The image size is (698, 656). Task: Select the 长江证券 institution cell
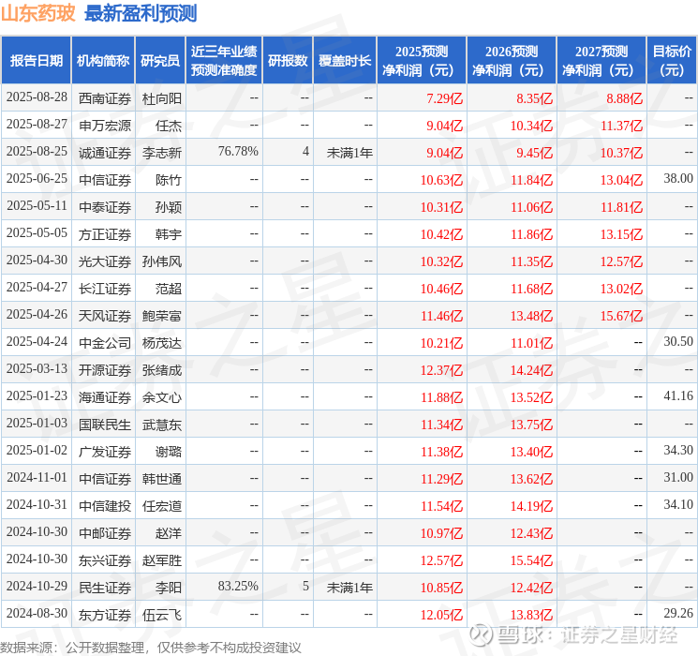pyautogui.click(x=105, y=289)
